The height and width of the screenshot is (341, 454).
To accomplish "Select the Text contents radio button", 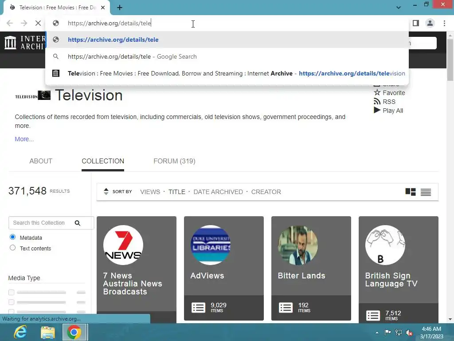I will click(x=12, y=248).
